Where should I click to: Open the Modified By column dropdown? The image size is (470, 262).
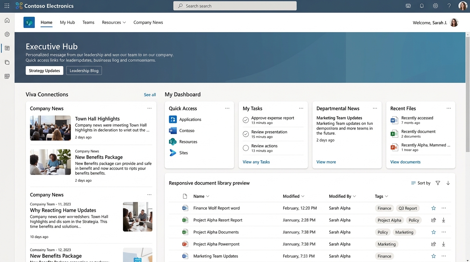[x=342, y=196]
